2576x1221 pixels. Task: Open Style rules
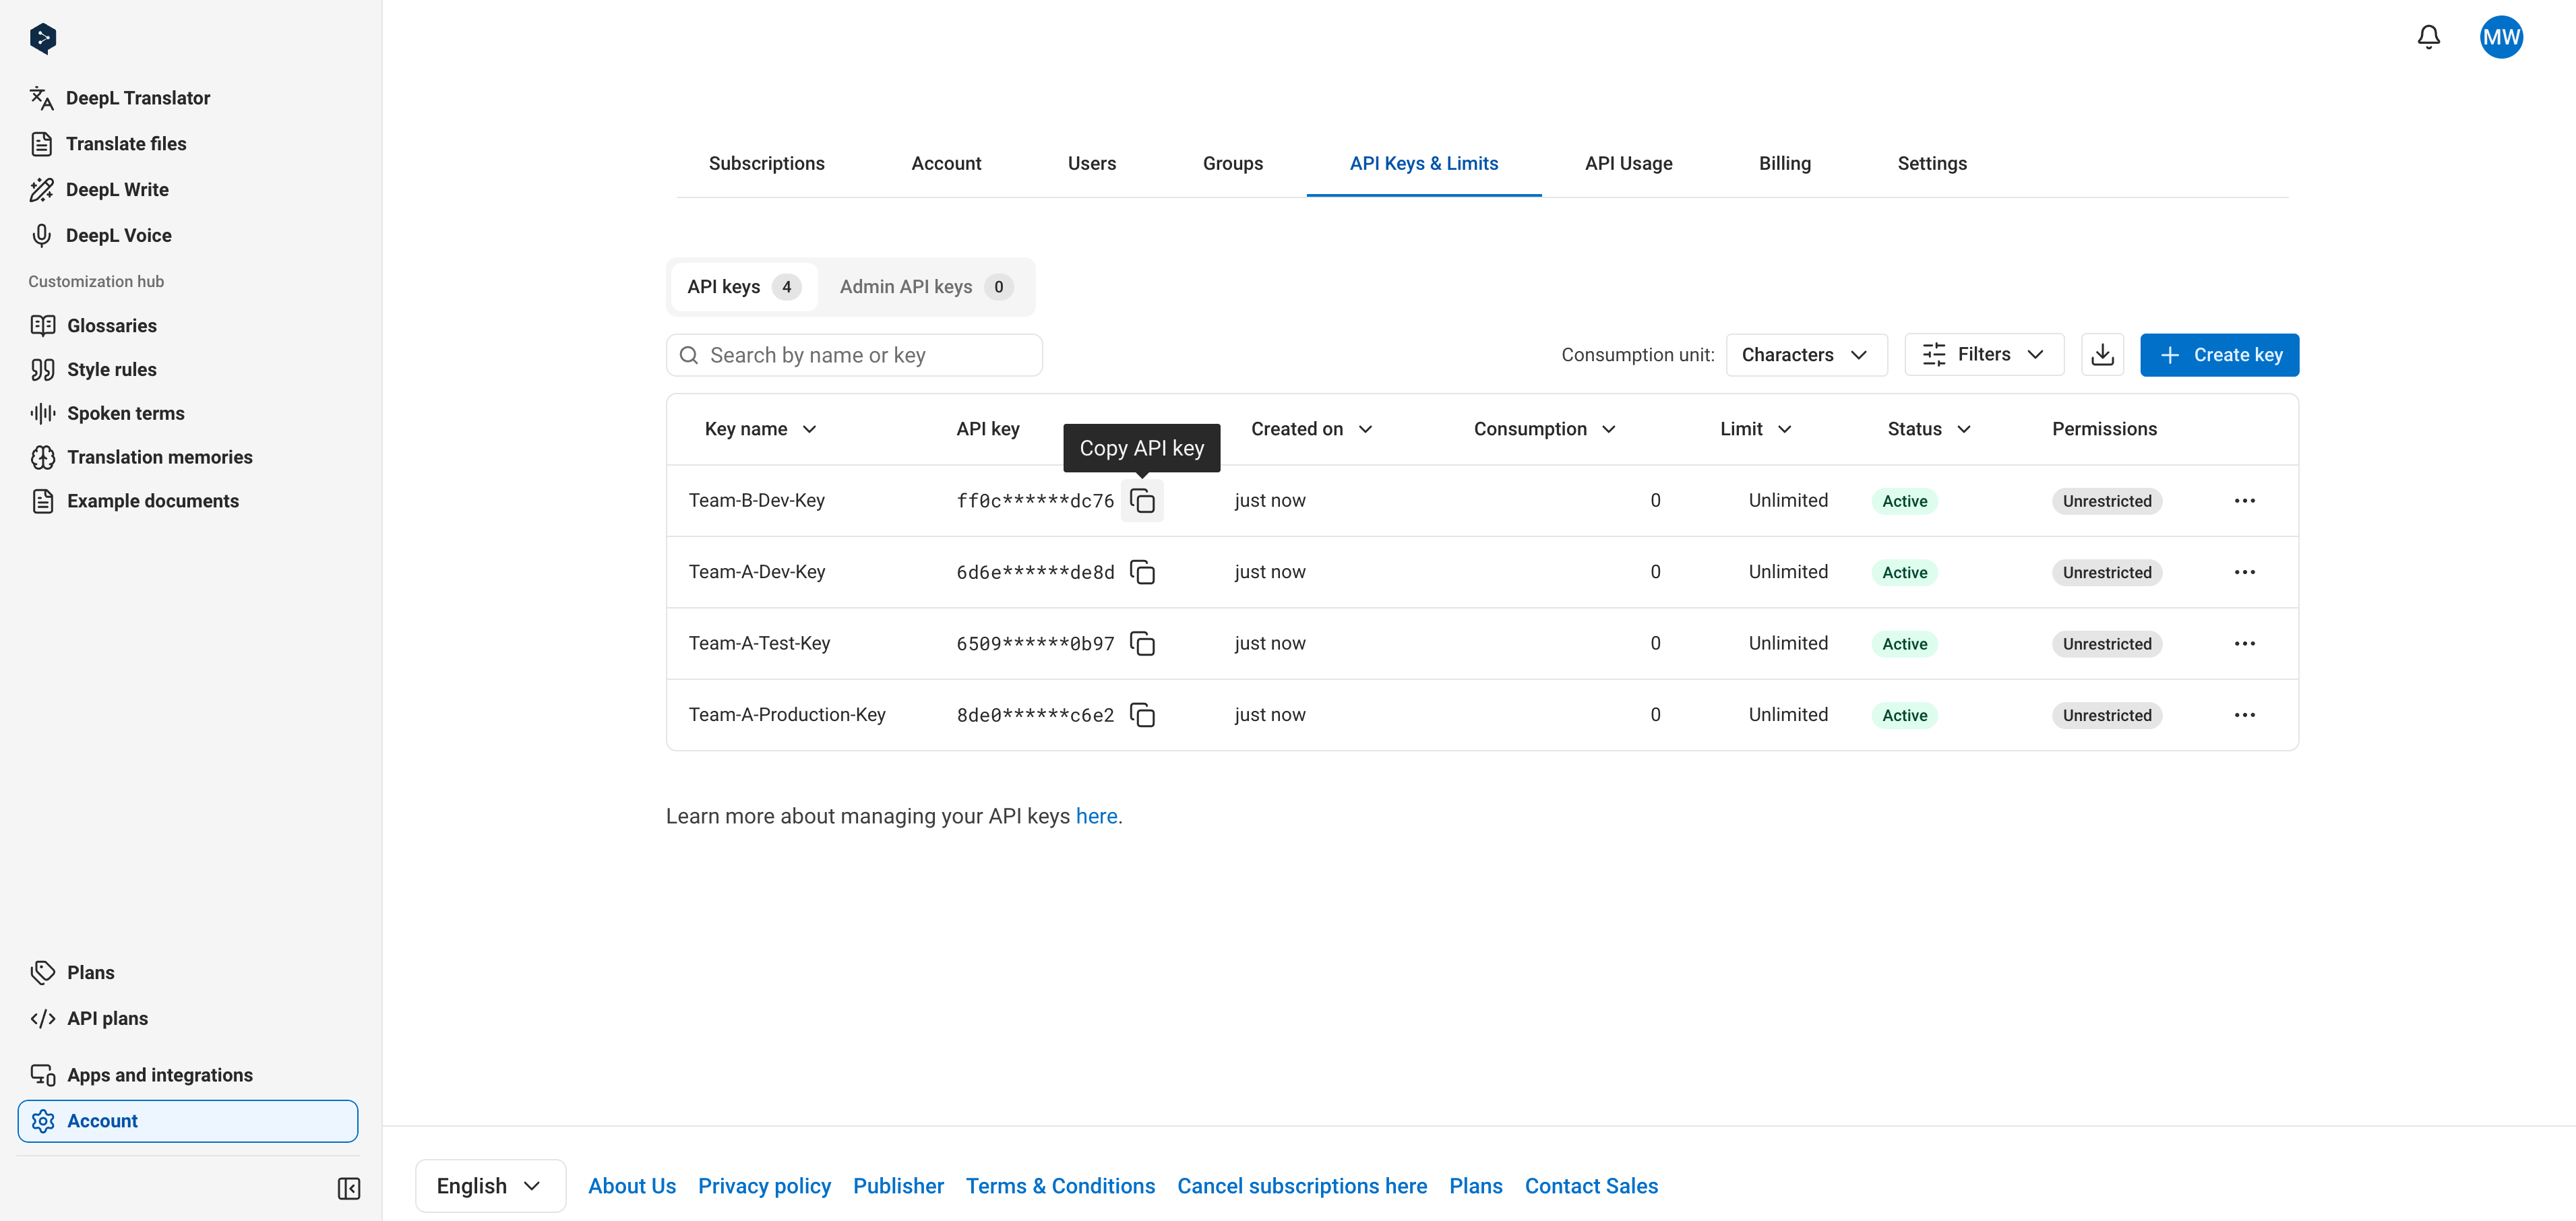[x=93, y=370]
